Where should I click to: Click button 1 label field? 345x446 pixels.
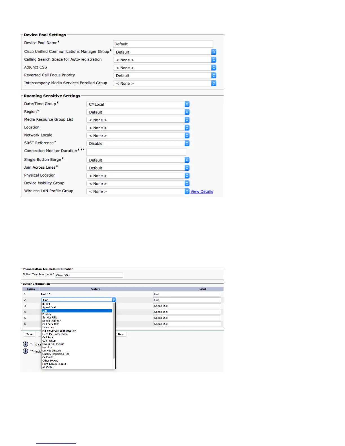187,294
